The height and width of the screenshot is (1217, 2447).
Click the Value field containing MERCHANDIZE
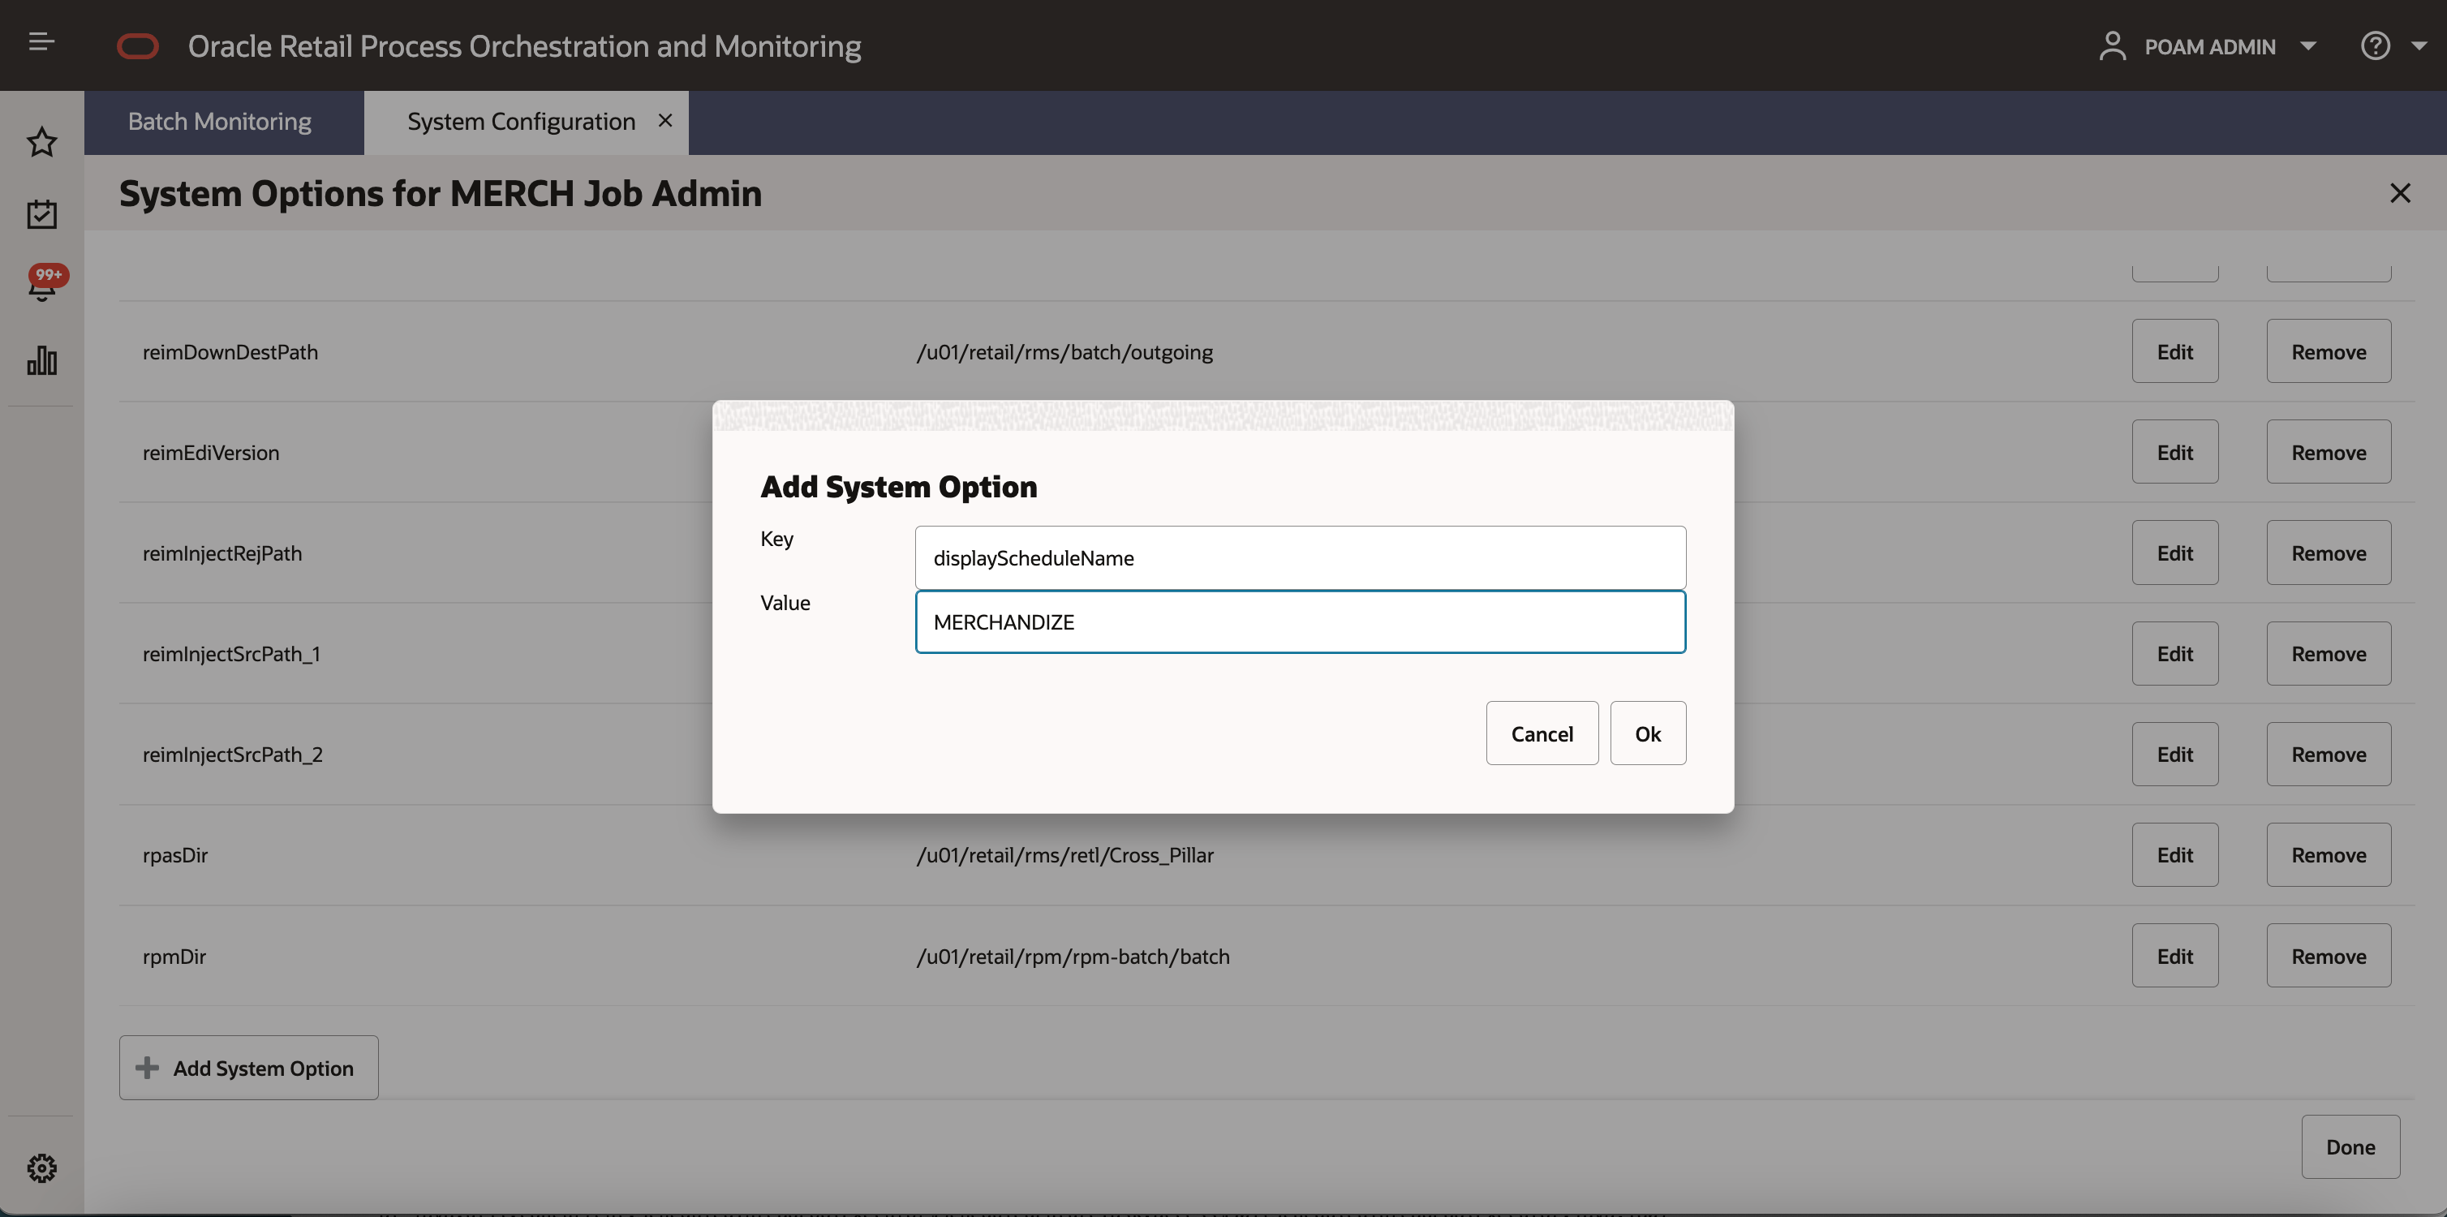click(1300, 622)
